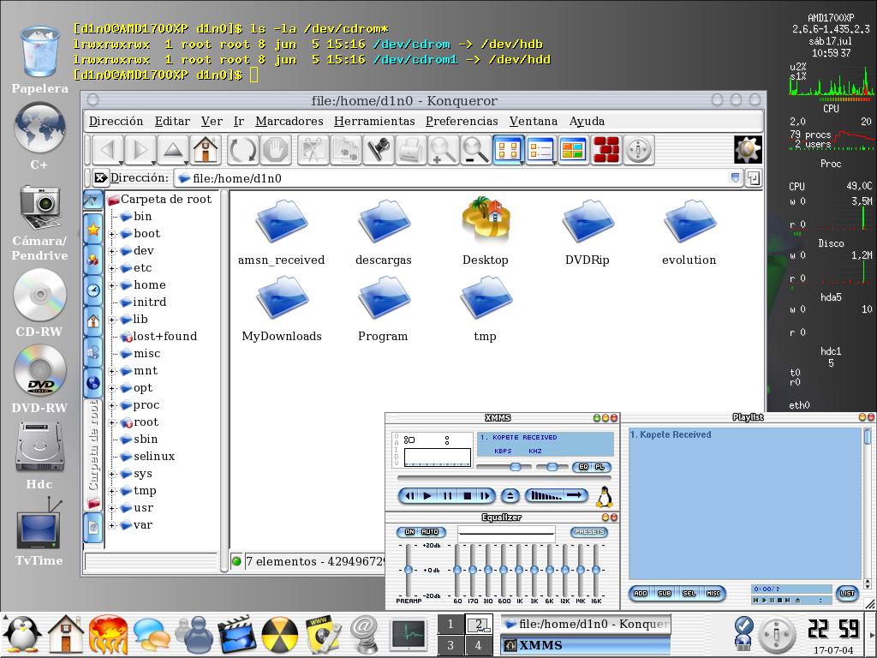Zoom in with the magnifier plus icon
Image resolution: width=877 pixels, height=658 pixels.
[443, 150]
